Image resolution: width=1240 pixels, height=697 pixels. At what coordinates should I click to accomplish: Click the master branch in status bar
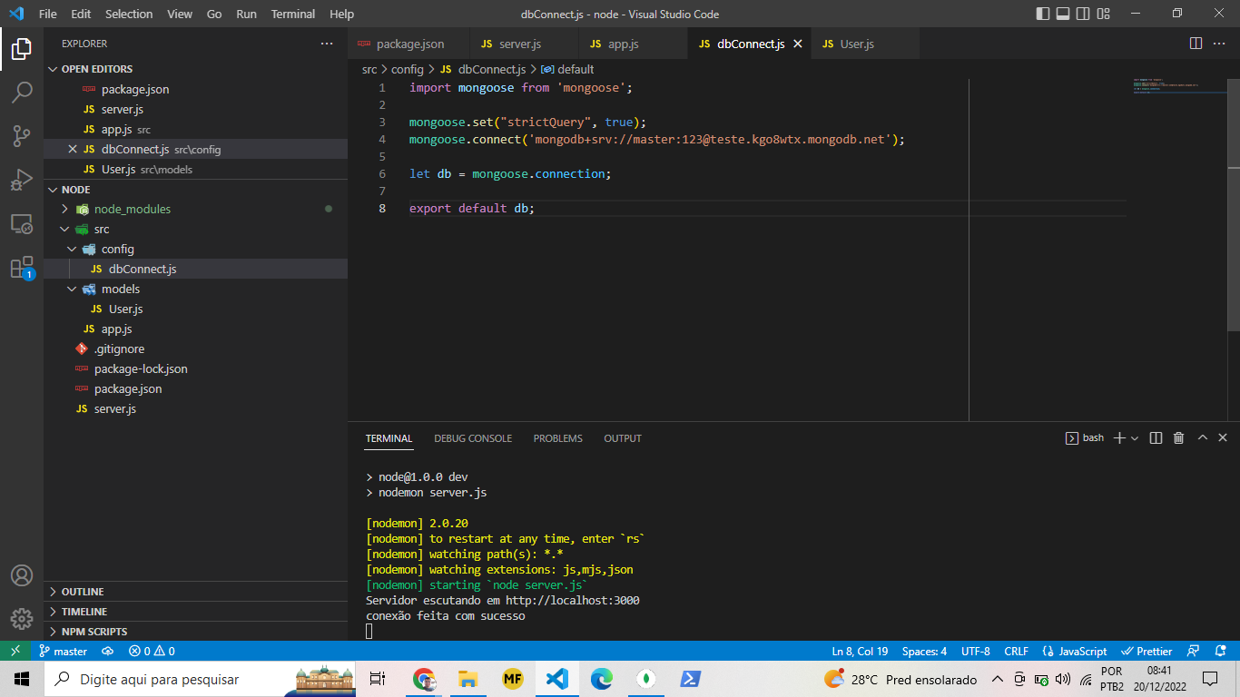(63, 651)
